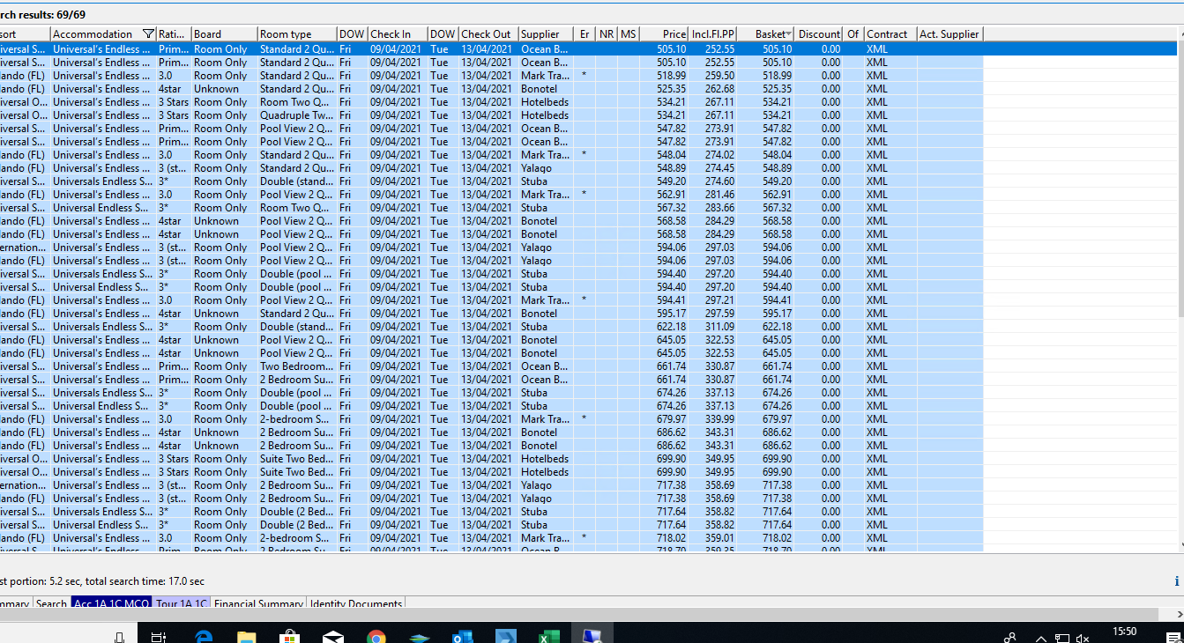The image size is (1184, 643).
Task: Click the sort arrow on the Basket column
Action: click(x=788, y=34)
